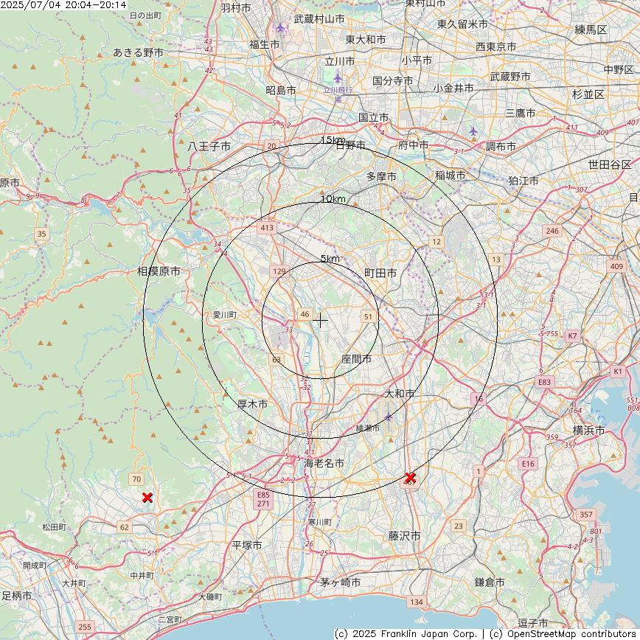Click the K7 expressway shield
This screenshot has width=640, height=640.
572,336
